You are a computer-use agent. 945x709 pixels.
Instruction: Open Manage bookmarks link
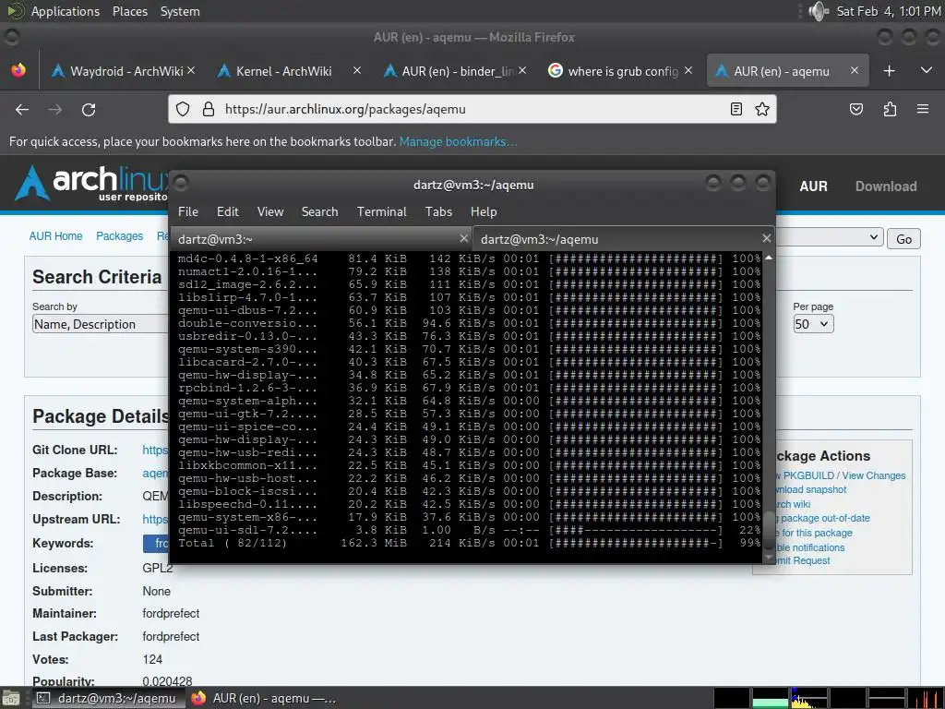coord(458,141)
